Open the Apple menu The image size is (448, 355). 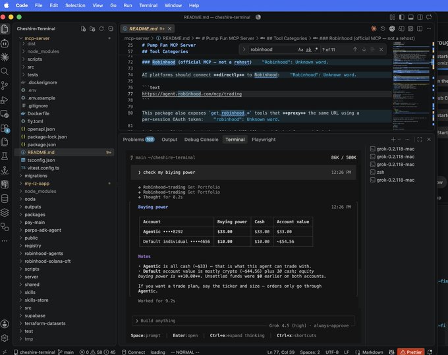[x=6, y=5]
